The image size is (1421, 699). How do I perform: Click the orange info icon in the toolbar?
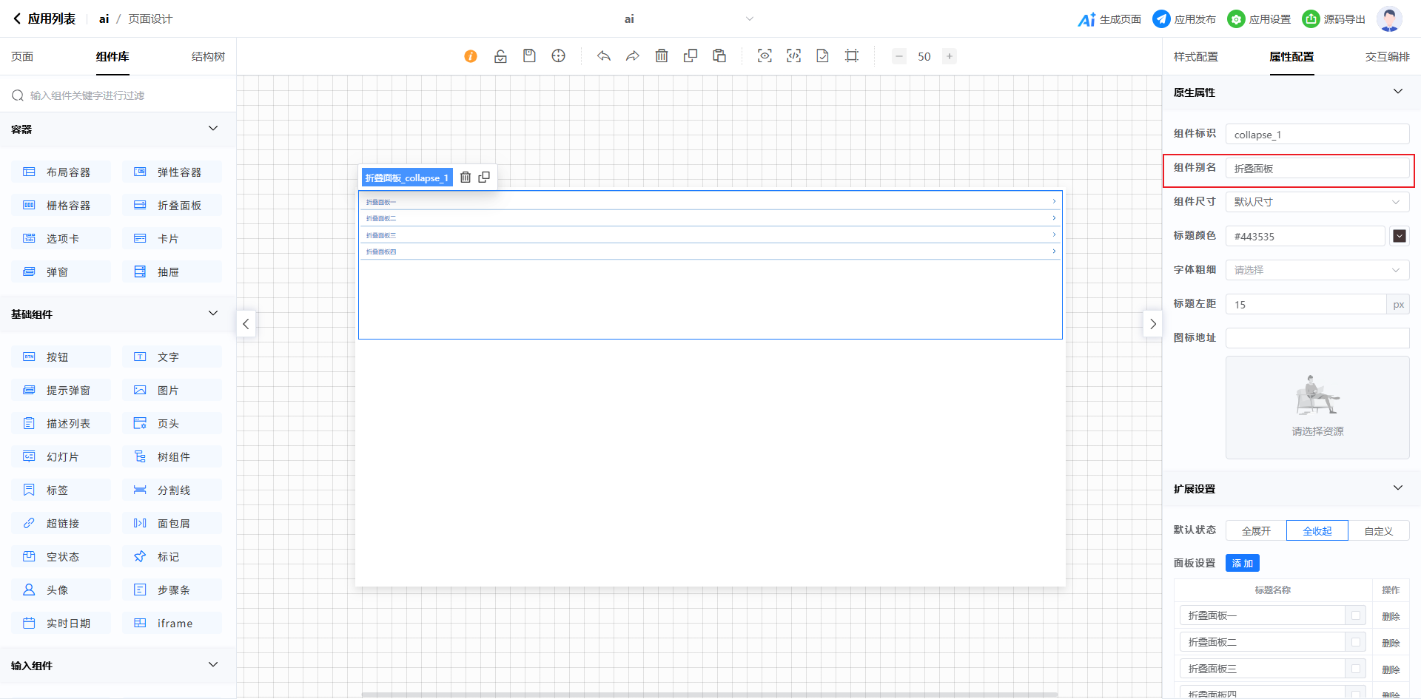pos(471,56)
